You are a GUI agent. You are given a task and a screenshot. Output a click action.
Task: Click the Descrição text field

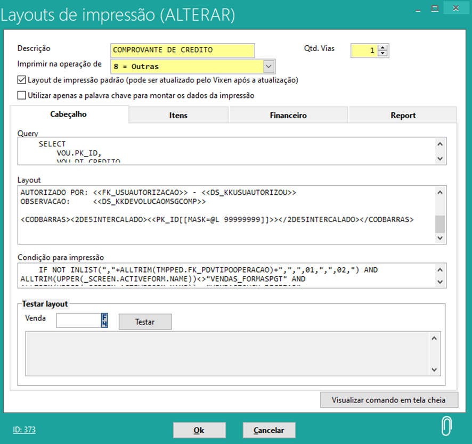[182, 50]
